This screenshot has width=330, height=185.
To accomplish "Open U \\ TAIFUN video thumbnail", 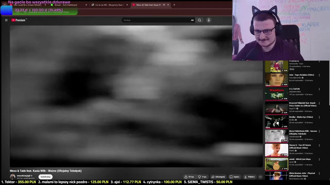I will [276, 94].
